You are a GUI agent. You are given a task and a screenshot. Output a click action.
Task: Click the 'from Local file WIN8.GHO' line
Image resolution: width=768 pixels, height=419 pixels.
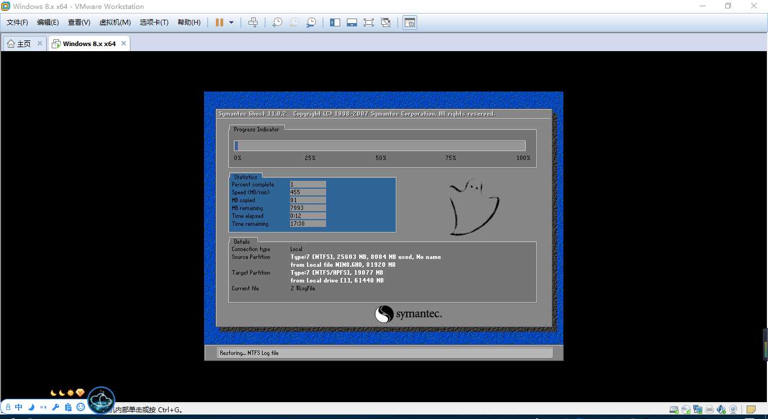343,265
